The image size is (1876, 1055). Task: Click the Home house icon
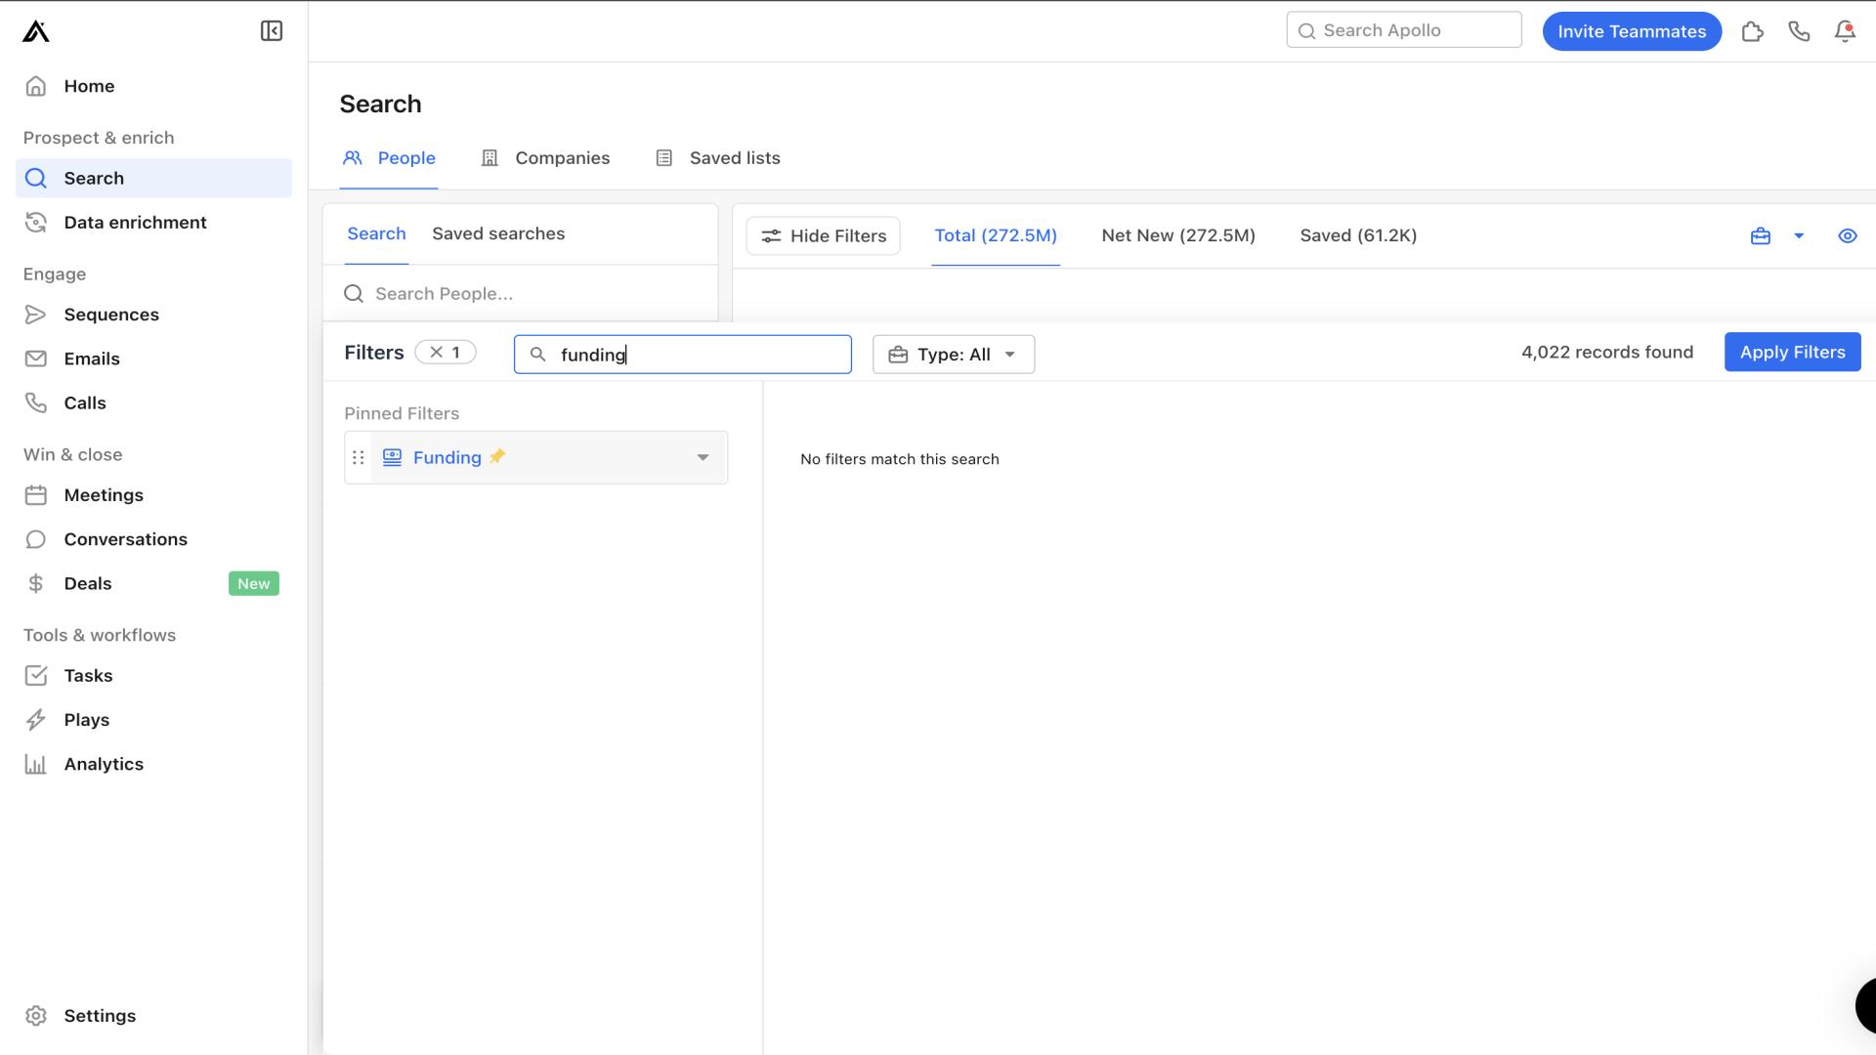tap(36, 86)
